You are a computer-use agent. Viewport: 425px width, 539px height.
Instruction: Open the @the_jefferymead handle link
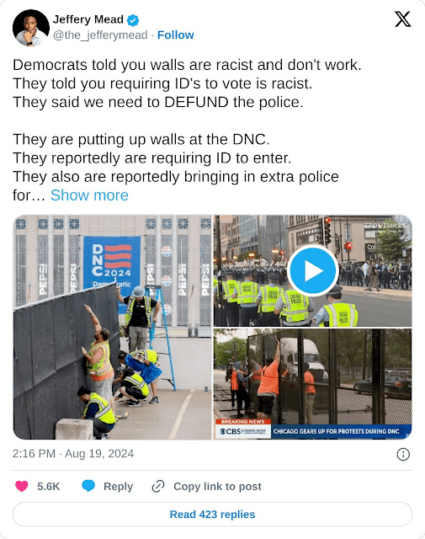[100, 35]
